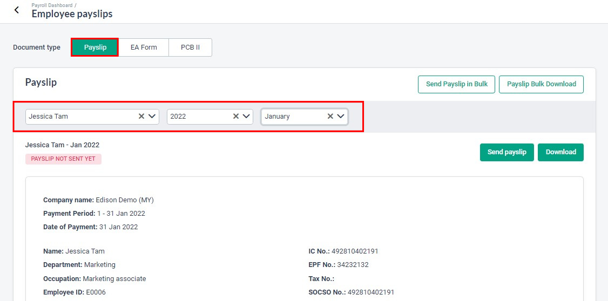
Task: Switch to the PCB II tab
Action: (190, 47)
